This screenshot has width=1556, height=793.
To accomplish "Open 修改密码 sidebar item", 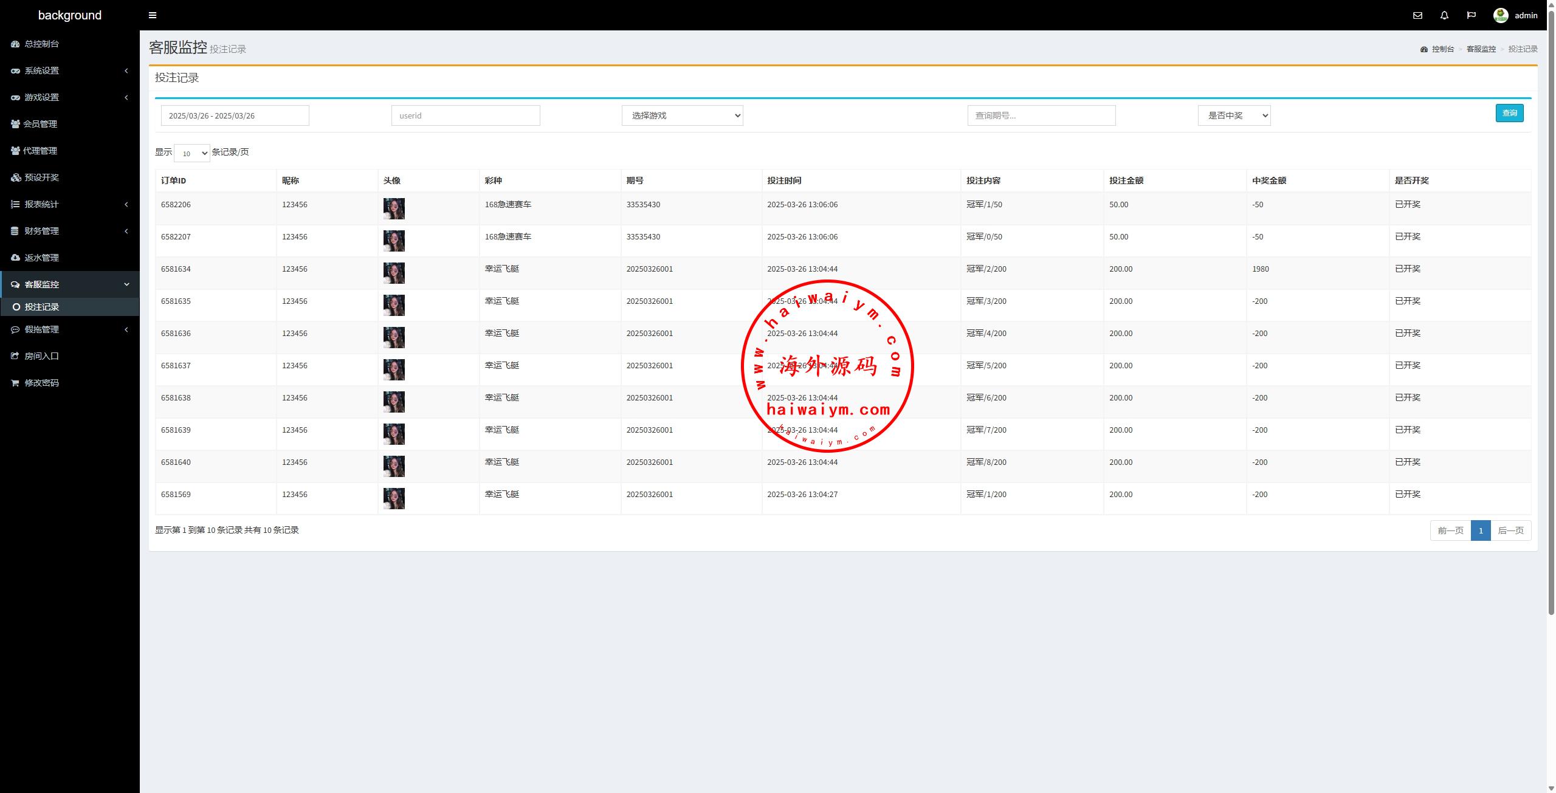I will (x=41, y=383).
